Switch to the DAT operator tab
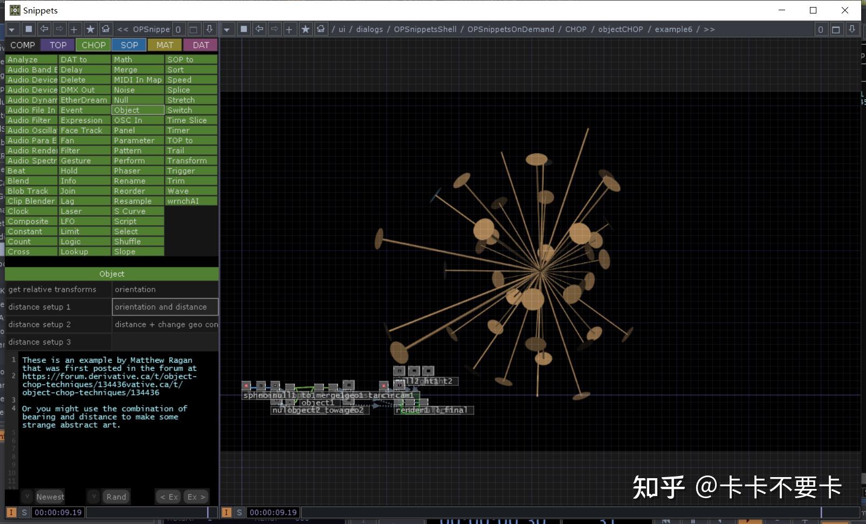866x524 pixels. 201,45
